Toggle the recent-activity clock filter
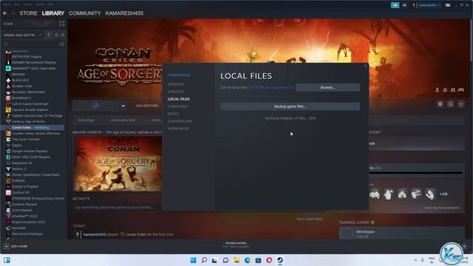The image size is (473, 266). click(56, 35)
